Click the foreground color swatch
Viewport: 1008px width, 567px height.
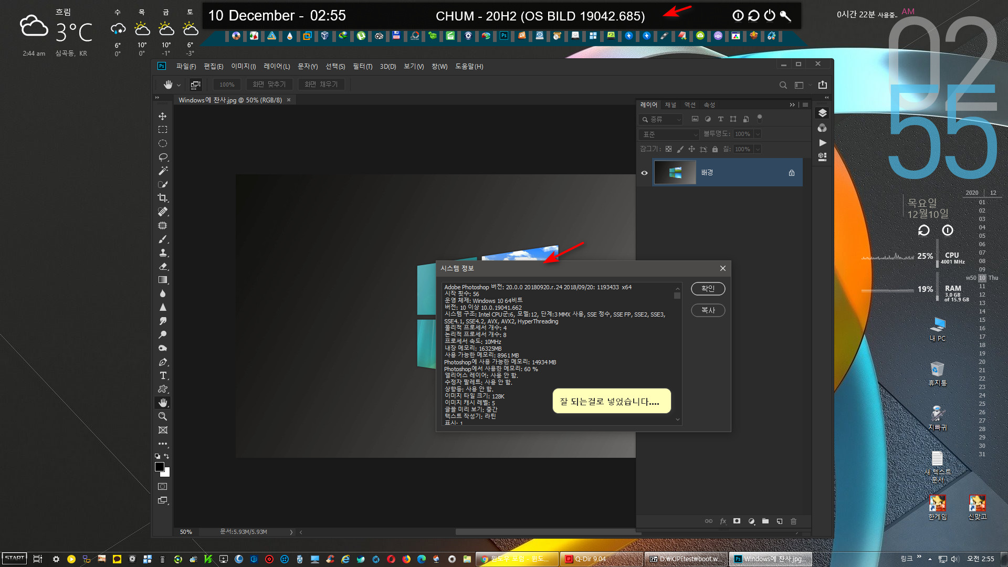click(160, 467)
